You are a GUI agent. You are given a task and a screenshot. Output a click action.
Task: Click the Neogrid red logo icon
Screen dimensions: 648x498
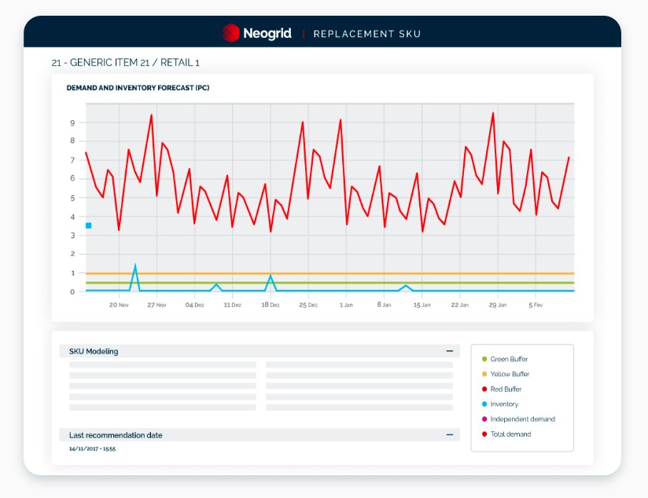click(x=231, y=33)
